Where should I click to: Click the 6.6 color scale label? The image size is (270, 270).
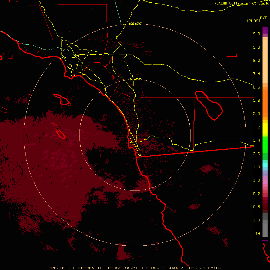pos(256,87)
